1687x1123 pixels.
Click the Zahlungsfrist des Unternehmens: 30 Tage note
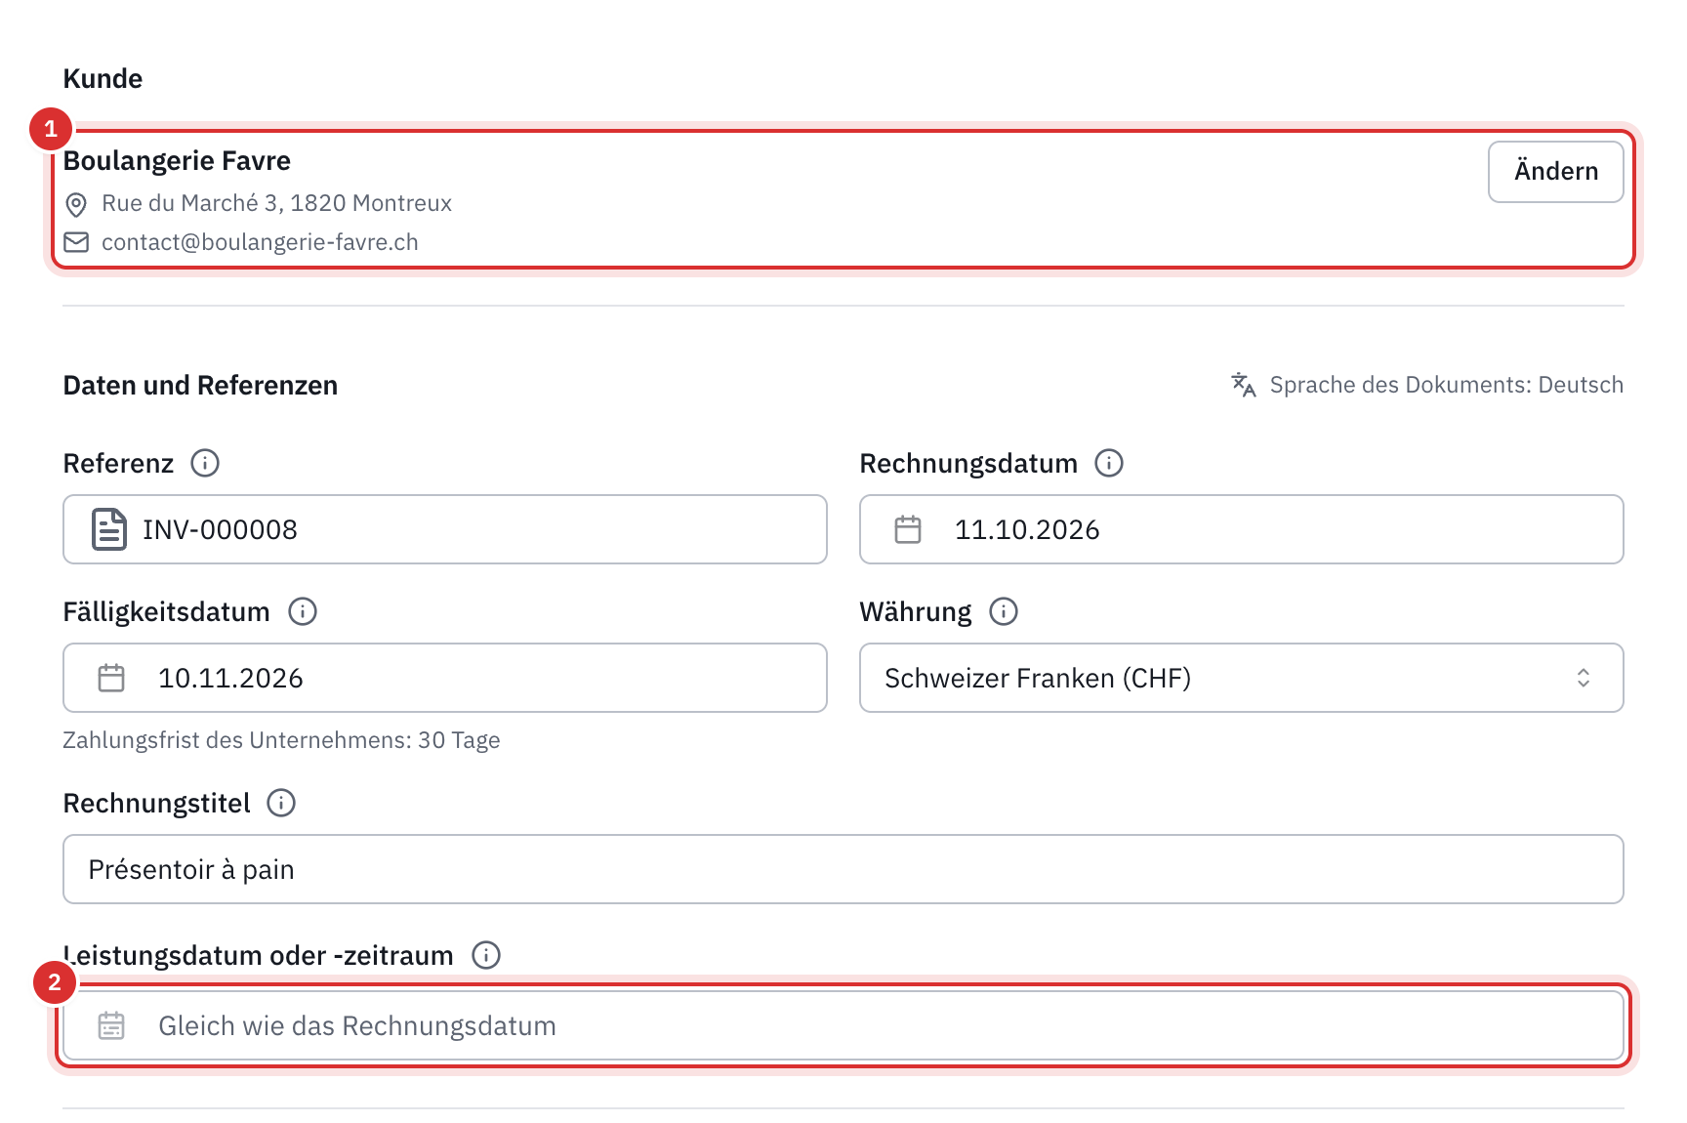click(x=281, y=740)
